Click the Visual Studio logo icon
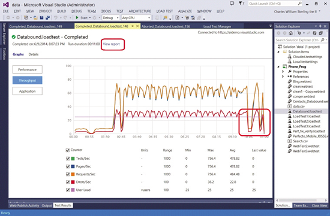Image resolution: width=330 pixels, height=216 pixels. pyautogui.click(x=5, y=4)
